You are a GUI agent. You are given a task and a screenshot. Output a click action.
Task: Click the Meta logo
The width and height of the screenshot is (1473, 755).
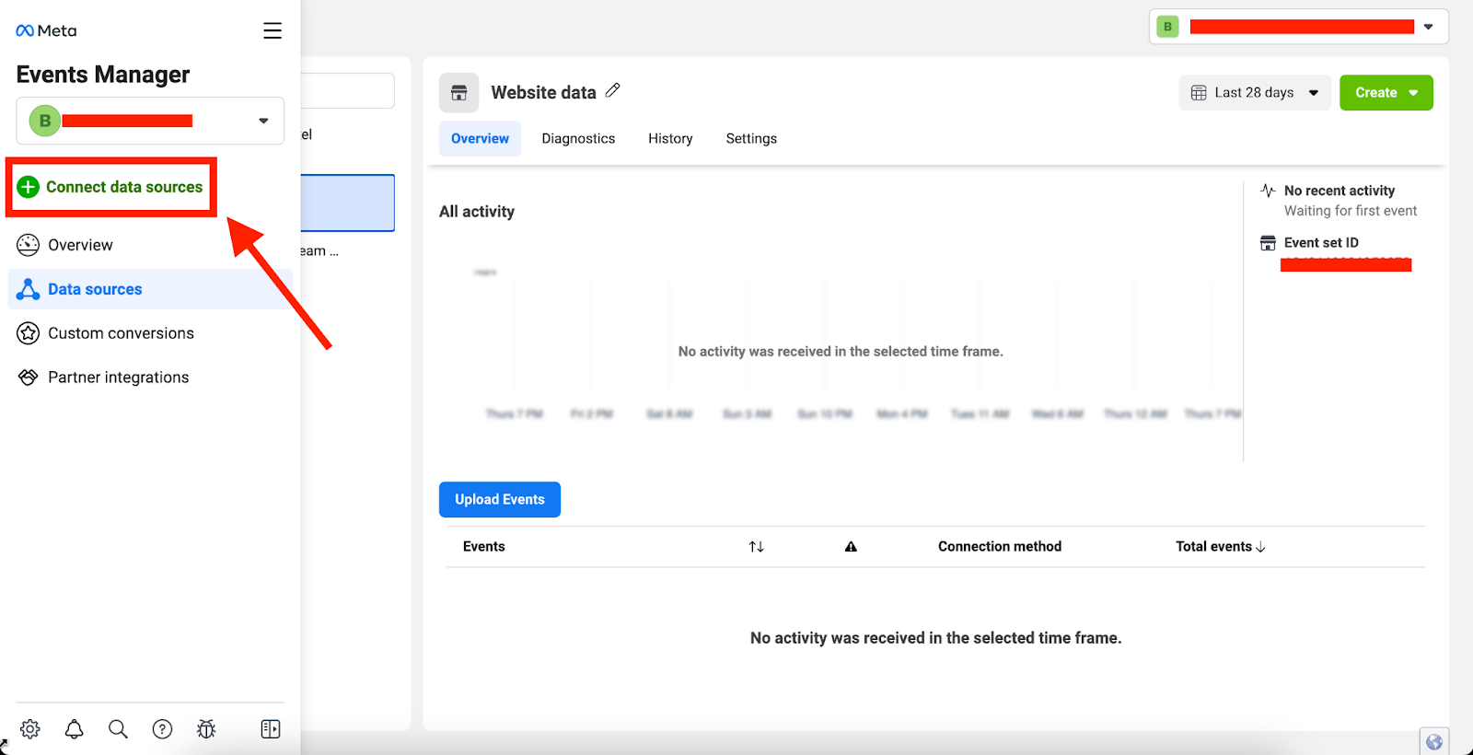(46, 30)
